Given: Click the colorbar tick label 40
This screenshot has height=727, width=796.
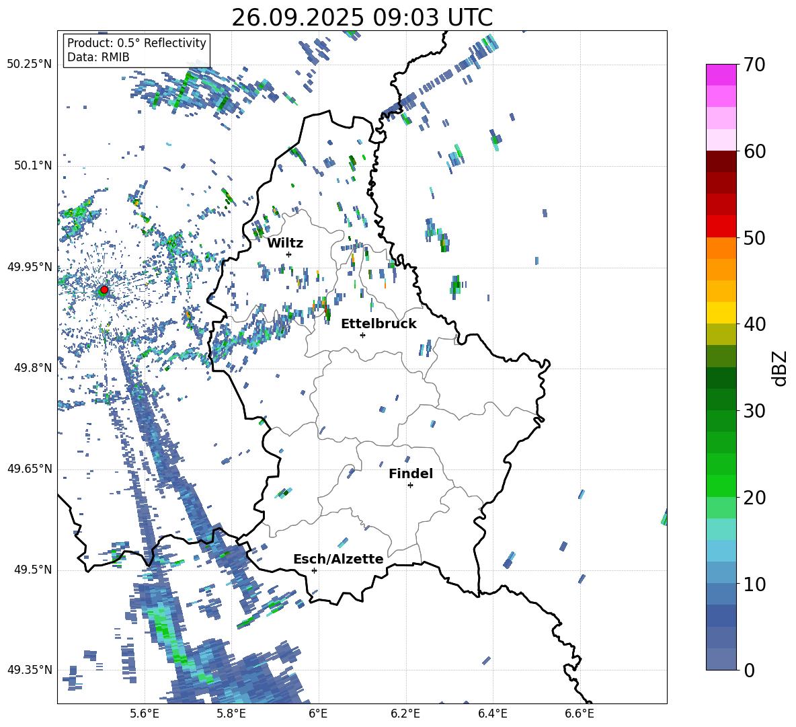Looking at the screenshot, I should coord(754,324).
